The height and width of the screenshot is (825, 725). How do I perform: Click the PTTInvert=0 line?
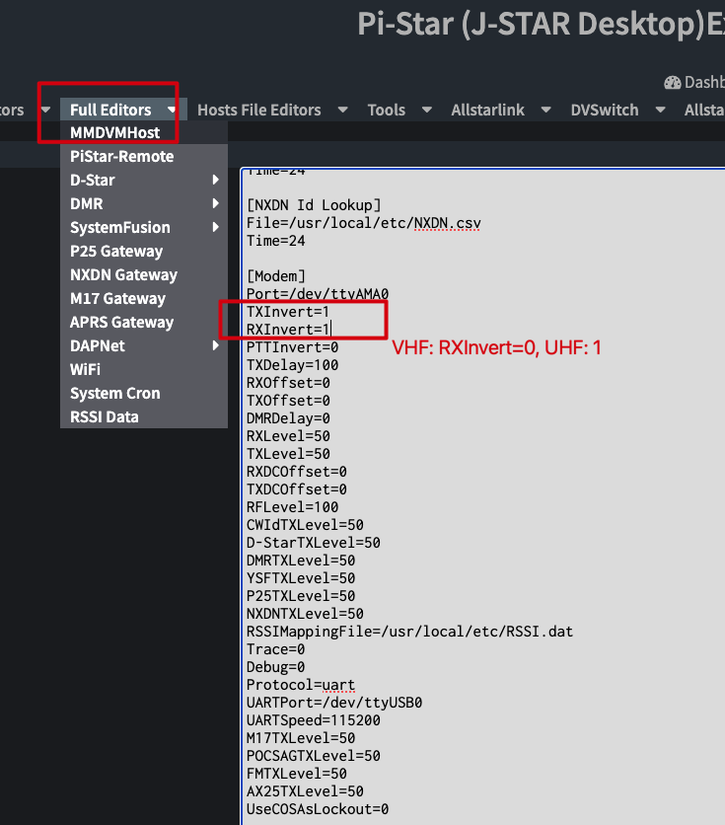292,347
